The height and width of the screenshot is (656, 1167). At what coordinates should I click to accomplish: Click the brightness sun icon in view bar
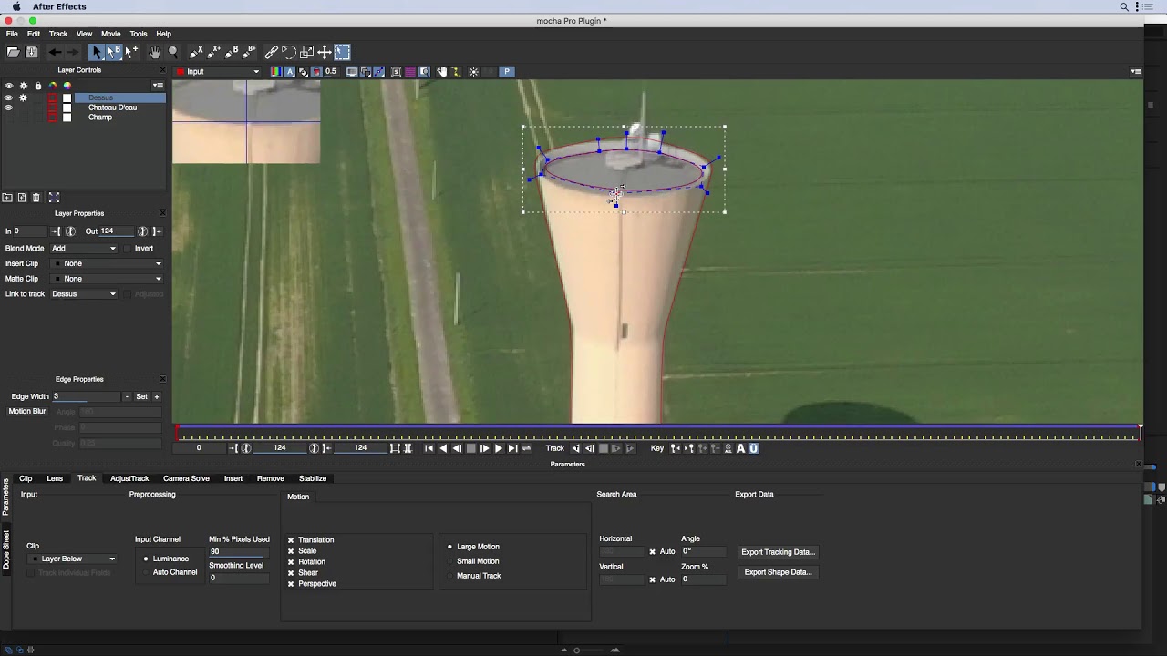[x=473, y=72]
